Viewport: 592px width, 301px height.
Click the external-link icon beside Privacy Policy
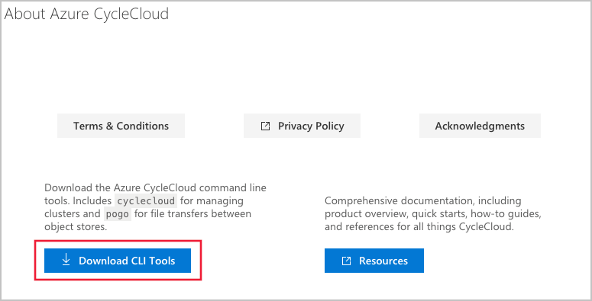coord(265,126)
